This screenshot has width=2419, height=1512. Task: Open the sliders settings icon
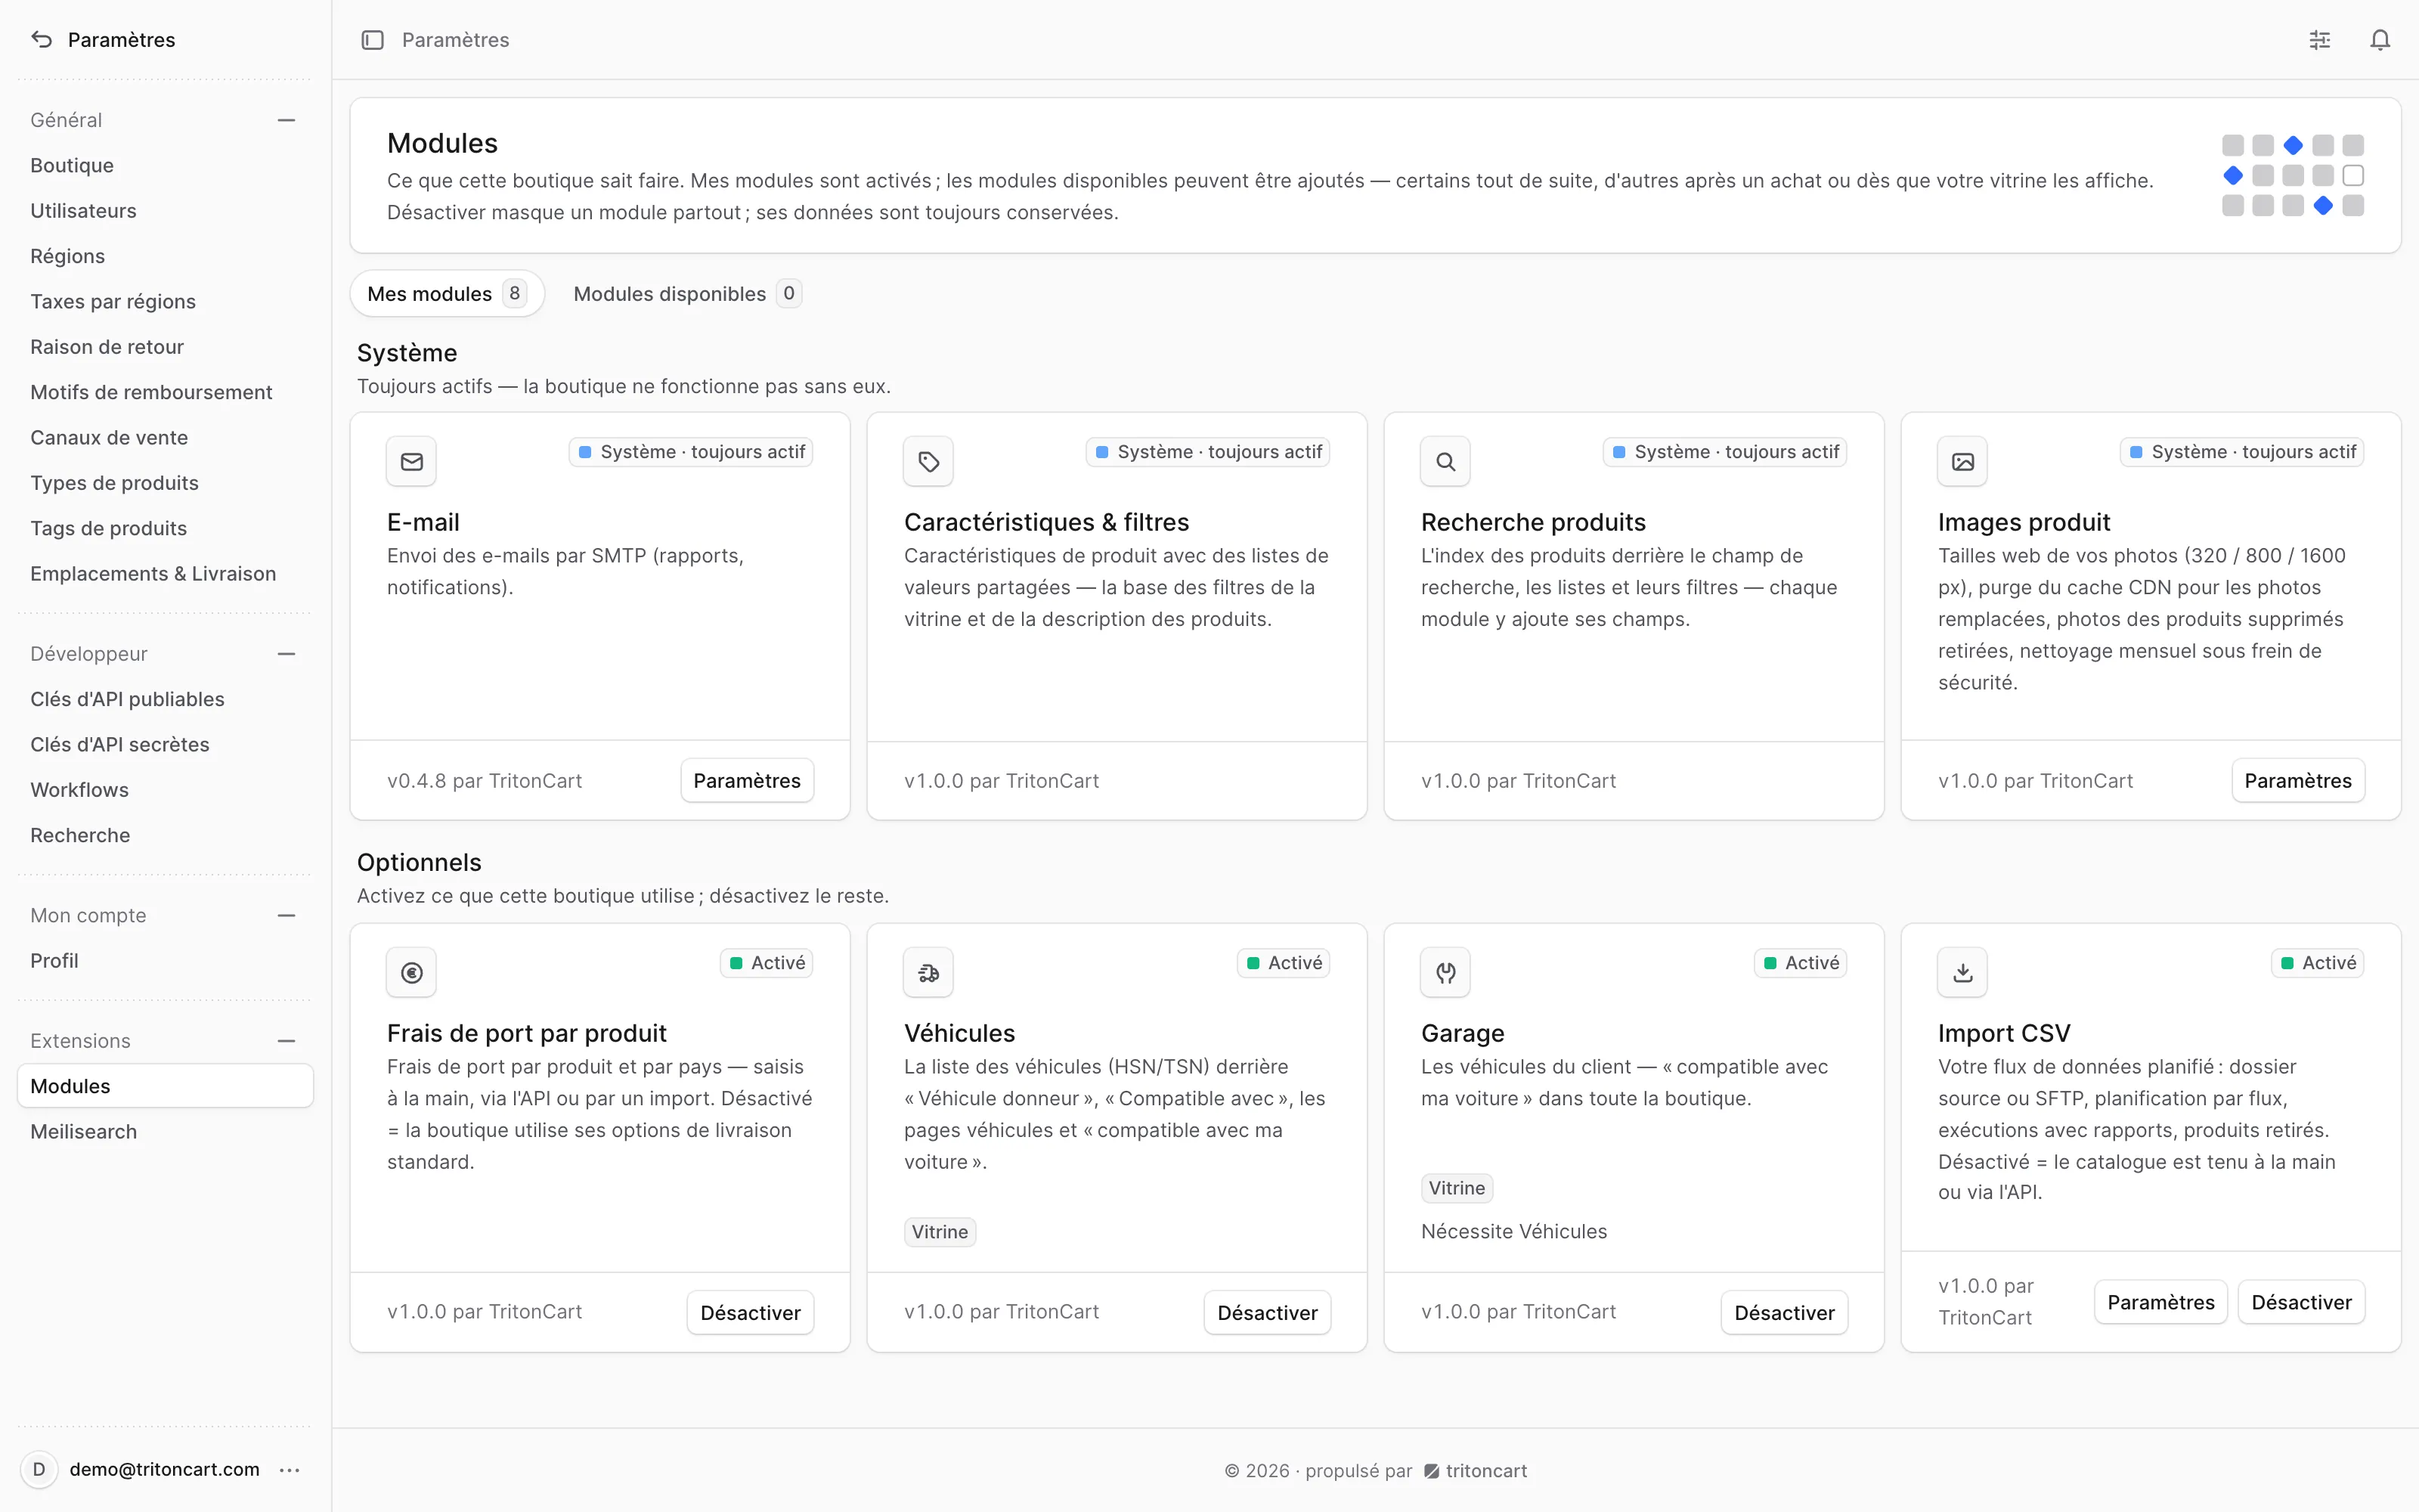pyautogui.click(x=2320, y=40)
